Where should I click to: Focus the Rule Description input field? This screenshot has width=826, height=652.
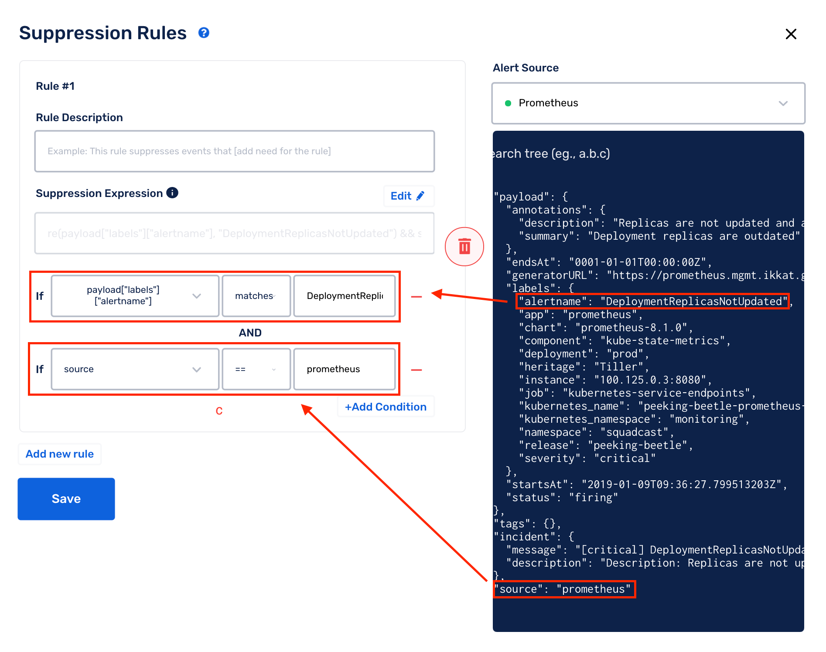(x=235, y=151)
